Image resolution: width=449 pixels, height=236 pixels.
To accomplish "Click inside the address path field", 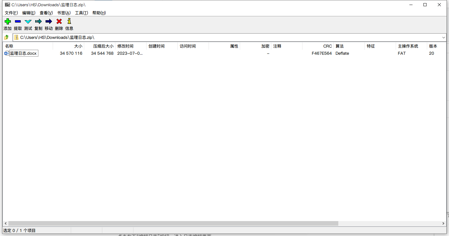I will point(229,37).
